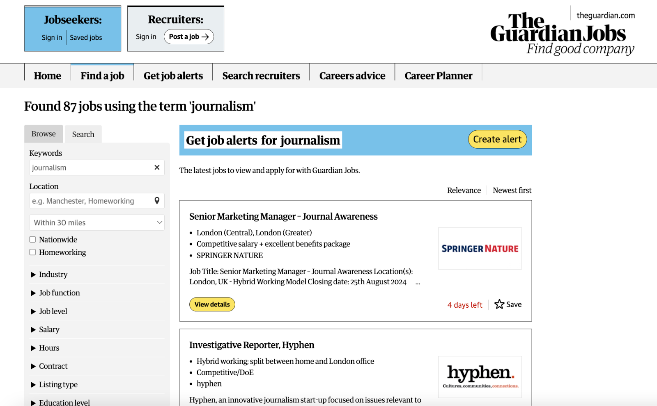Tick the Nationwide checkbox
Viewport: 657px width, 406px height.
[32, 240]
